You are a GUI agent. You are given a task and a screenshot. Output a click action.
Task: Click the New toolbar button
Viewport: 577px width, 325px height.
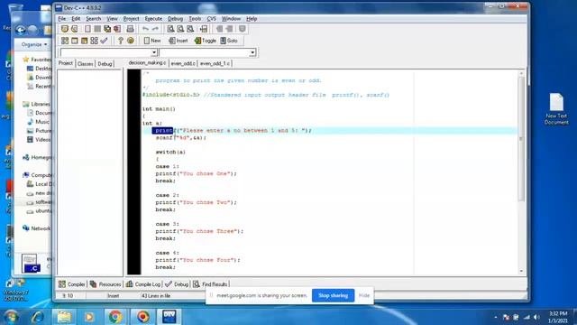(152, 41)
